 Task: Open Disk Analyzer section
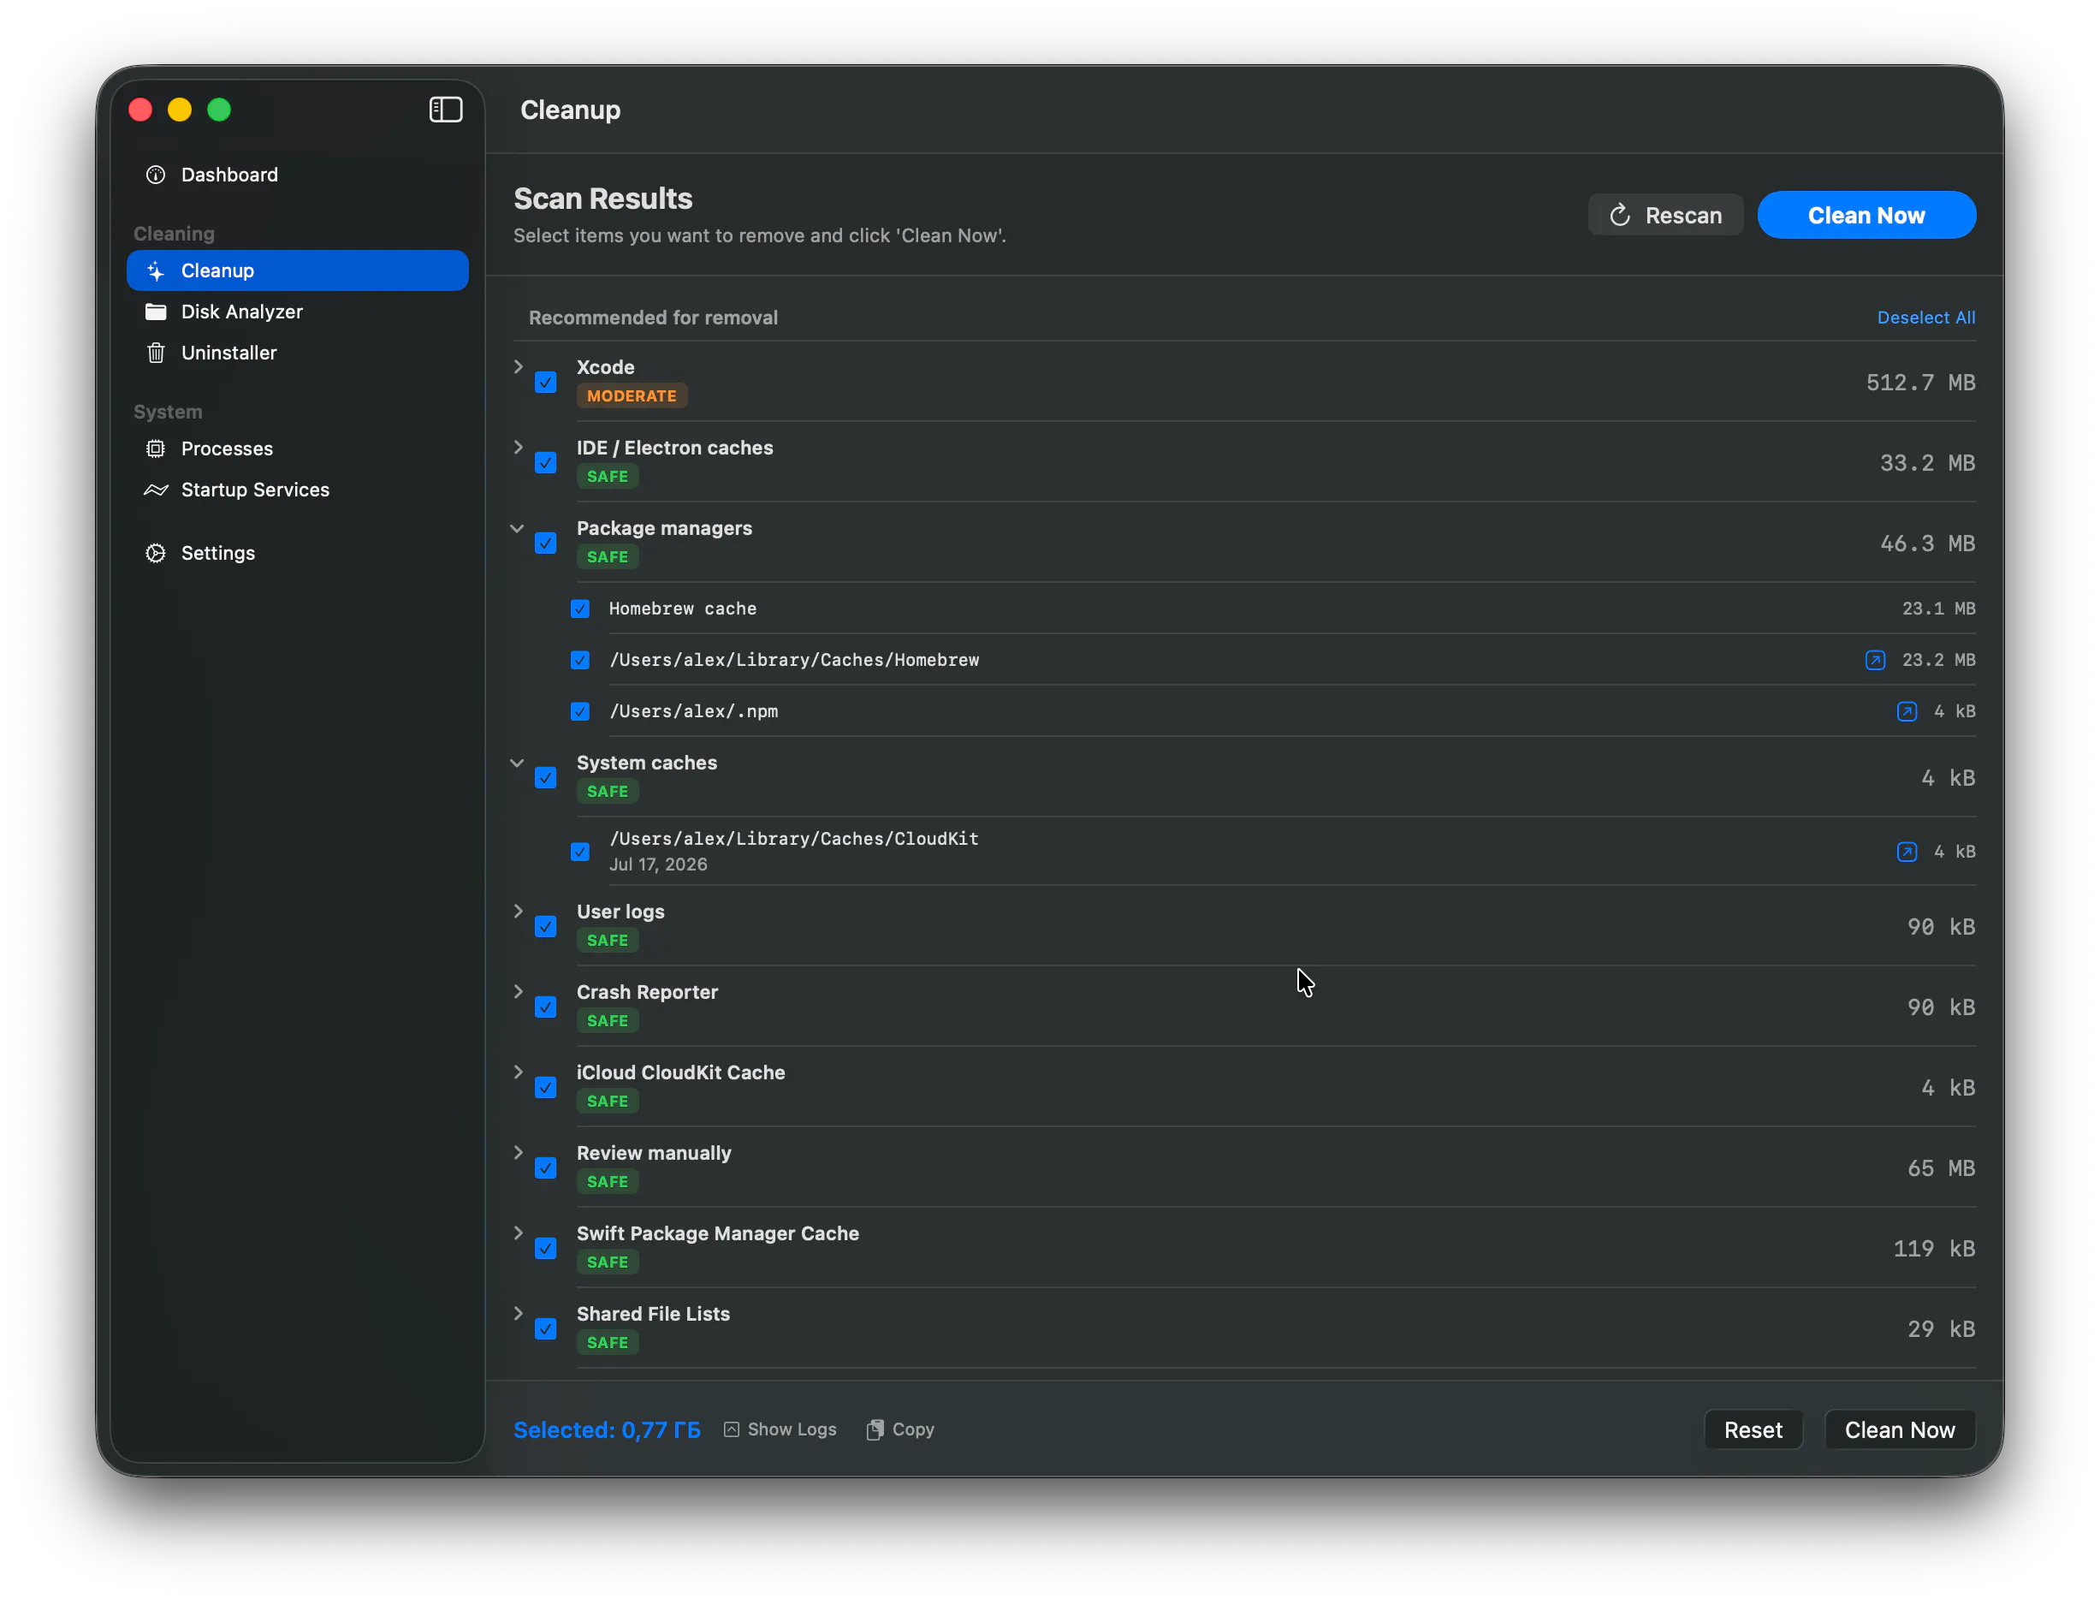pos(297,312)
